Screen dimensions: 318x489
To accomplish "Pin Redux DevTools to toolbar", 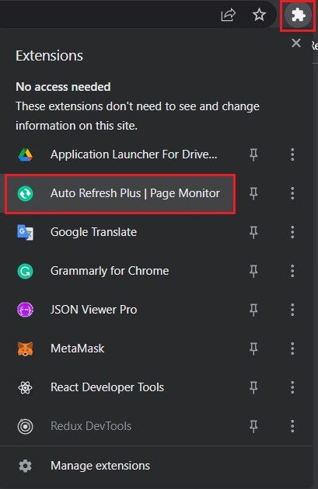I will 253,426.
